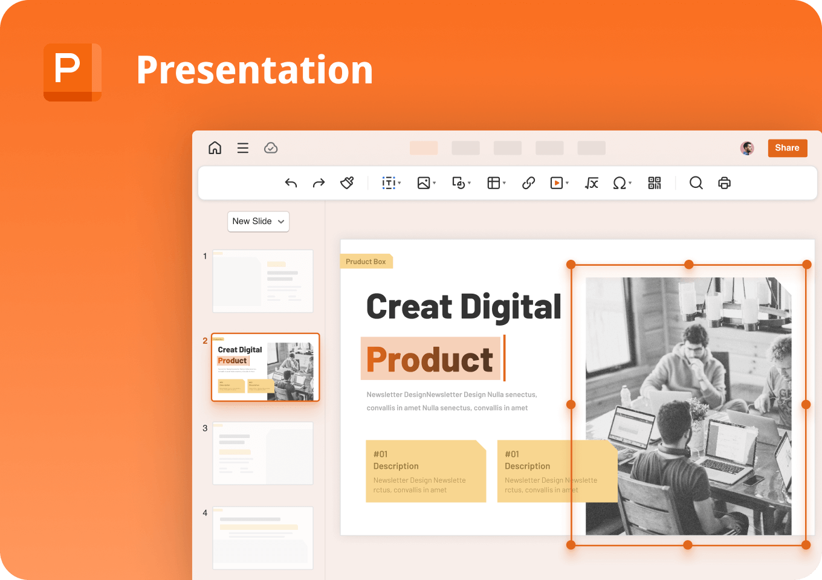Open the search tool
This screenshot has width=822, height=580.
pyautogui.click(x=696, y=182)
